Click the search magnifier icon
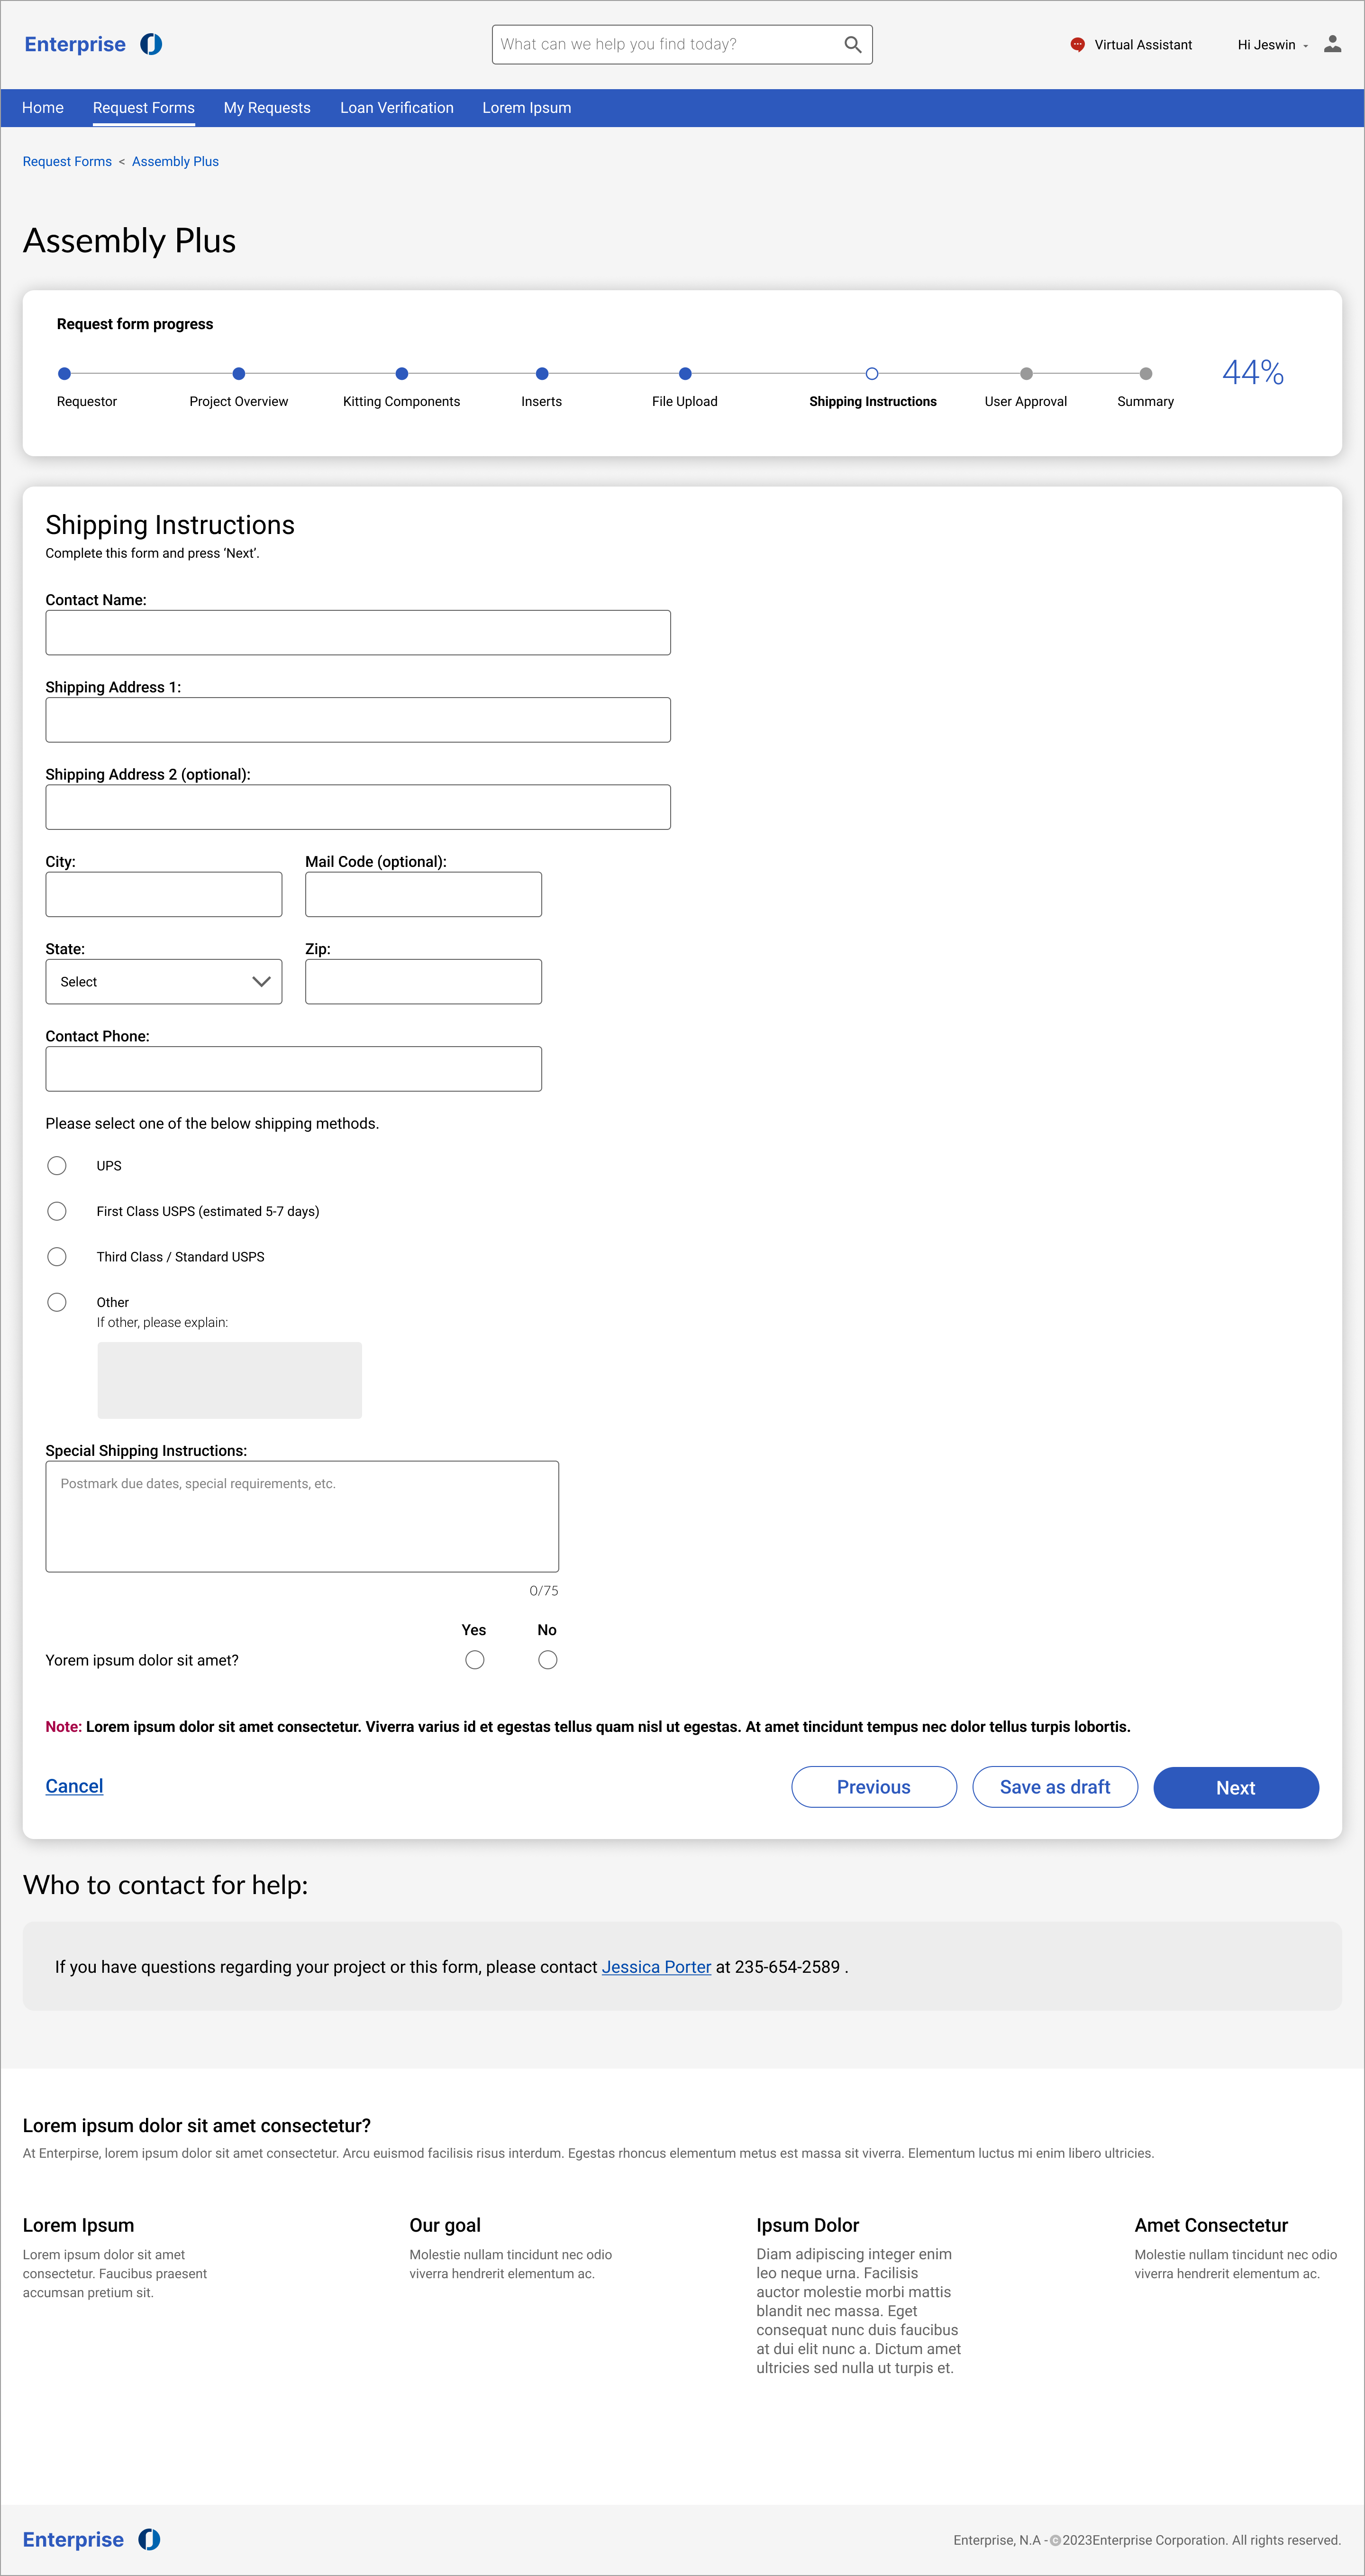The image size is (1365, 2576). coord(852,45)
